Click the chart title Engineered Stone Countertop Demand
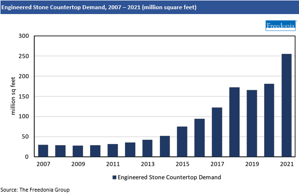The image size is (299, 196). [x=99, y=7]
